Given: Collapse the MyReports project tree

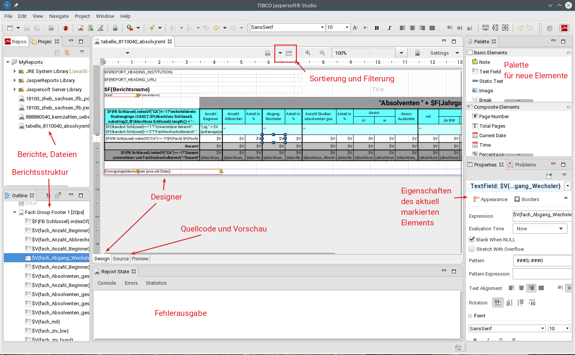Looking at the screenshot, I should pos(8,62).
